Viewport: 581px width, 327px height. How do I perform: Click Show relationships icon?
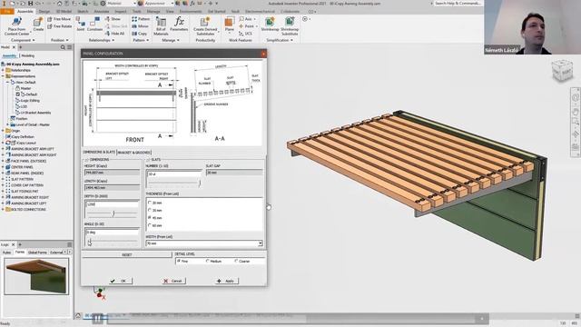click(113, 19)
